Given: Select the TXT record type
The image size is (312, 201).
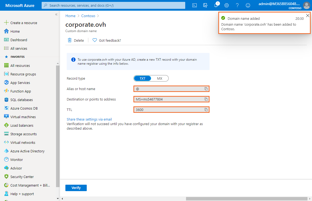Looking at the screenshot, I should point(143,78).
